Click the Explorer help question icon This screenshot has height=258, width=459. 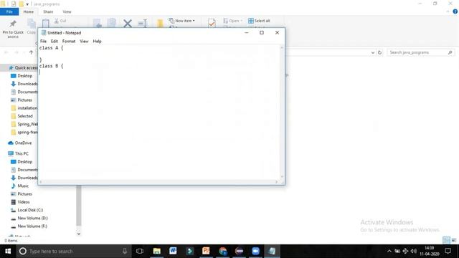(x=455, y=11)
